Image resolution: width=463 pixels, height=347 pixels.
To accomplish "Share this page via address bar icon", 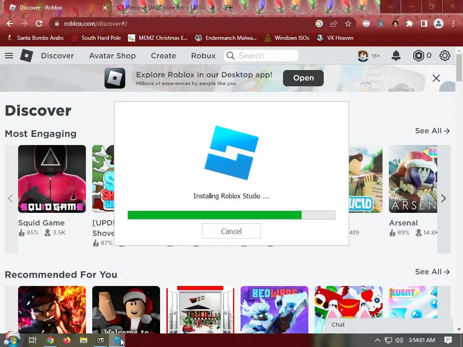I will [334, 23].
